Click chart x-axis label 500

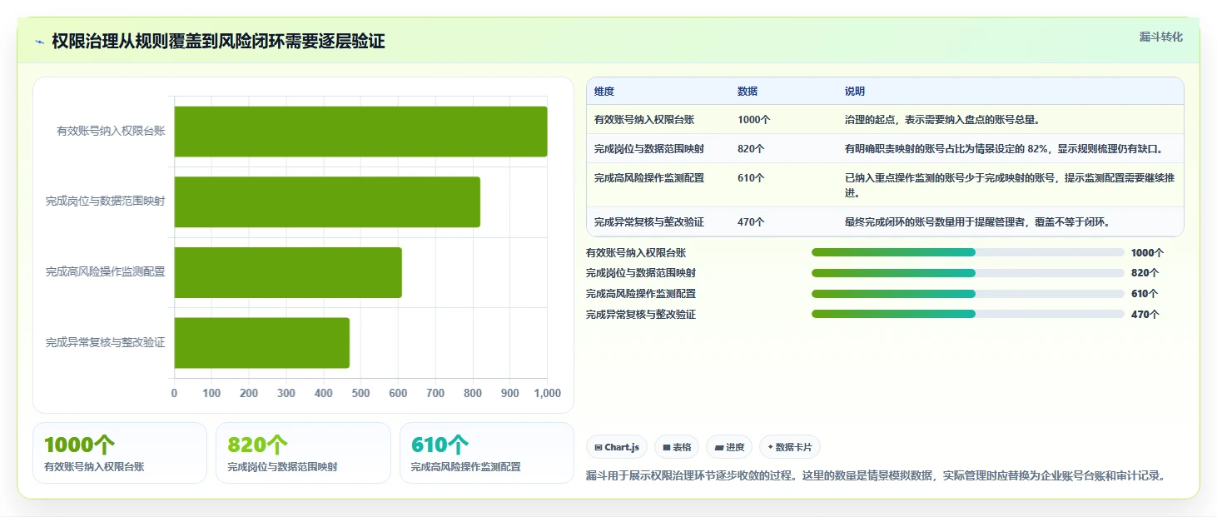(x=360, y=393)
